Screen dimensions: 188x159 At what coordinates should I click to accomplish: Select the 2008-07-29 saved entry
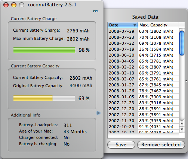pos(143,31)
